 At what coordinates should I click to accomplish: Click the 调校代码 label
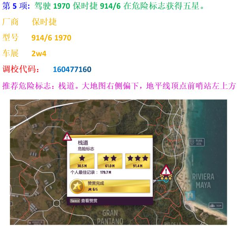(x=21, y=69)
